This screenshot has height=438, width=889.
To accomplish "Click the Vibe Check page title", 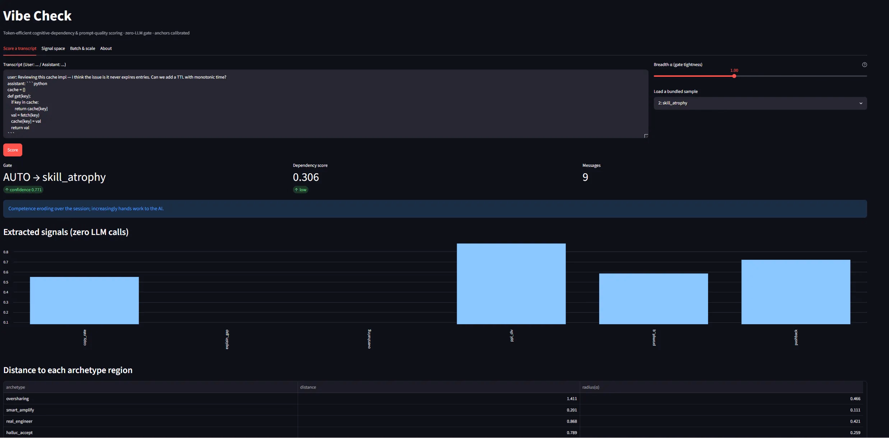I will click(x=37, y=16).
